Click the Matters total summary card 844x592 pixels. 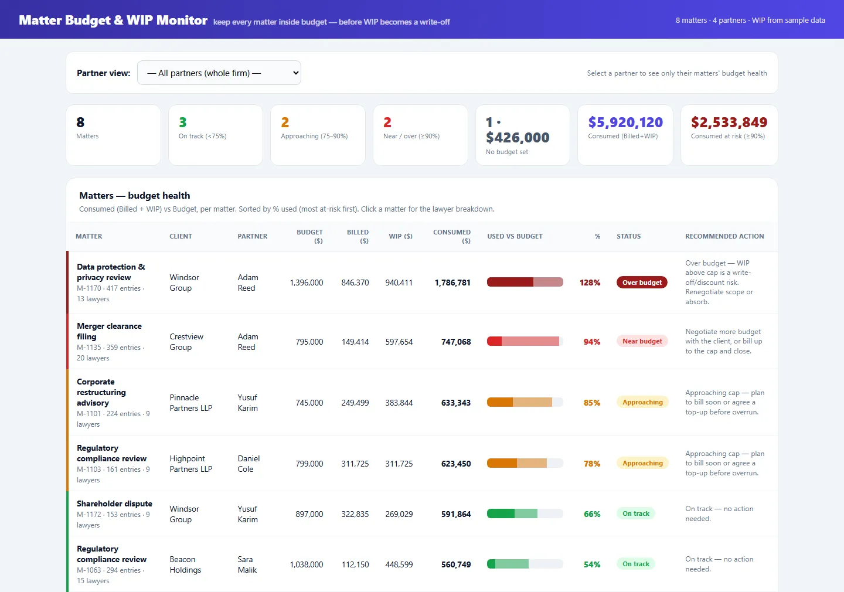pyautogui.click(x=113, y=135)
